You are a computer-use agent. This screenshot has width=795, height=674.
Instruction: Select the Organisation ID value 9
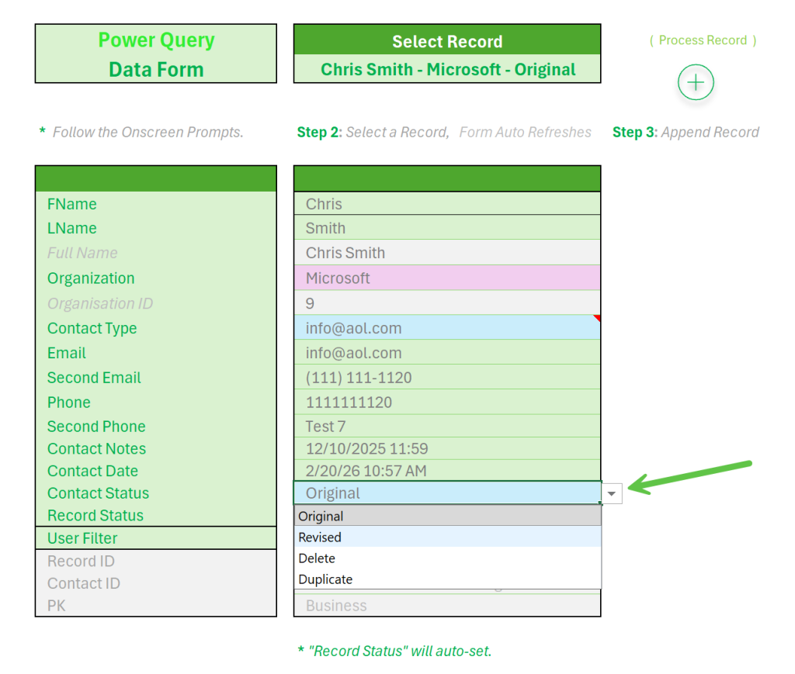point(447,302)
